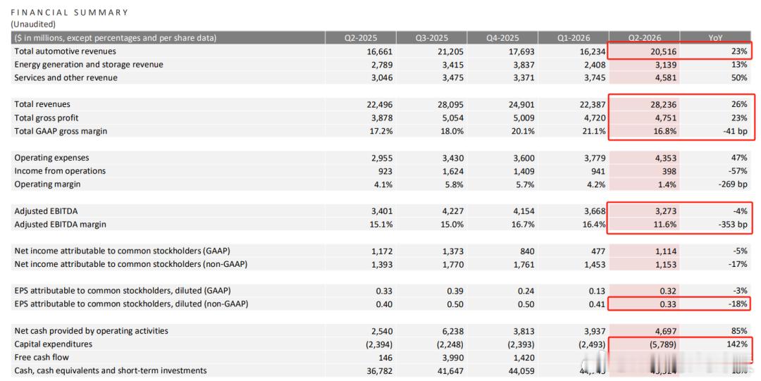This screenshot has width=761, height=381.
Task: Select the Q2-2026 total revenues value 28,236
Action: click(664, 104)
